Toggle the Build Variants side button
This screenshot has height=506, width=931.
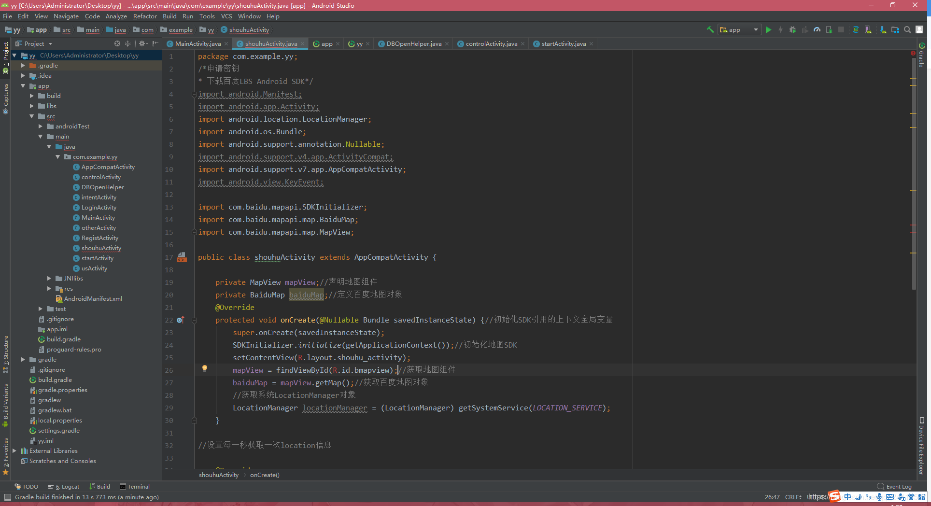[x=5, y=406]
